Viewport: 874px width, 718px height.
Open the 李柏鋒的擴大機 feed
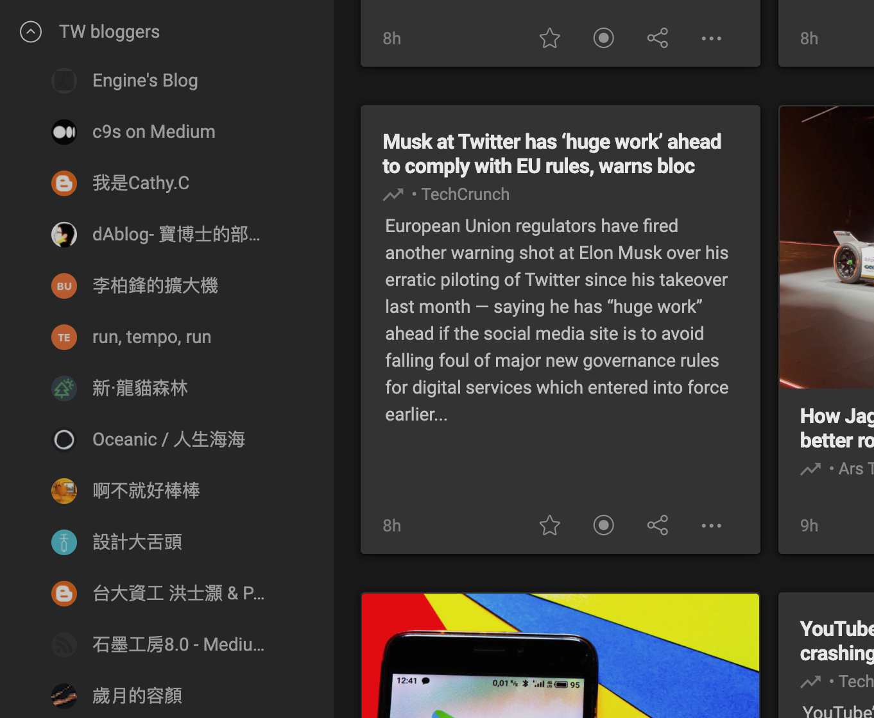155,285
